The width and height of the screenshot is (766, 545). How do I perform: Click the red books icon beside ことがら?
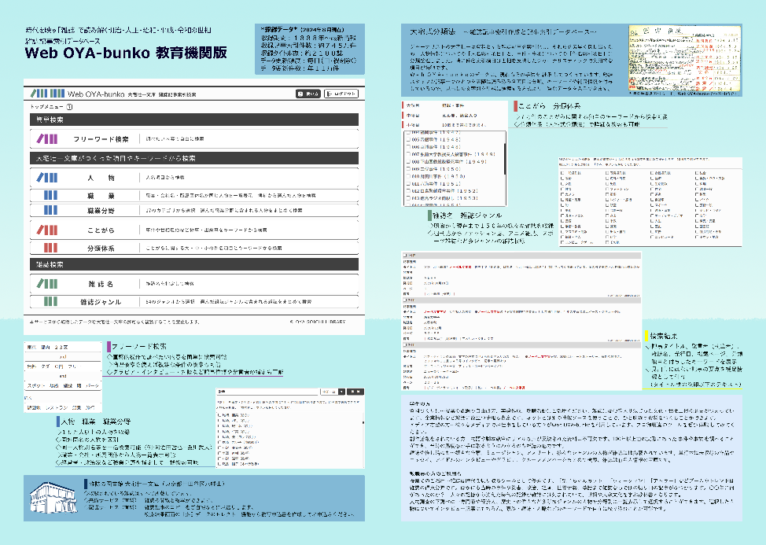[47, 230]
